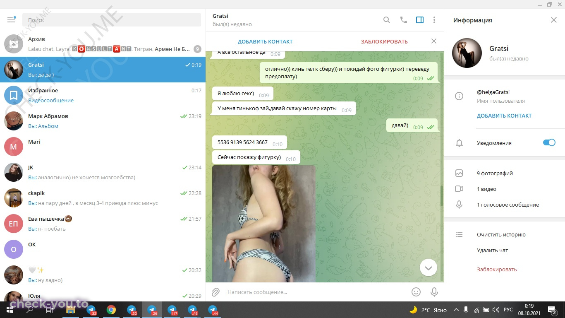Open Windows Start menu
Screen dimensions: 565x318
click(10, 310)
